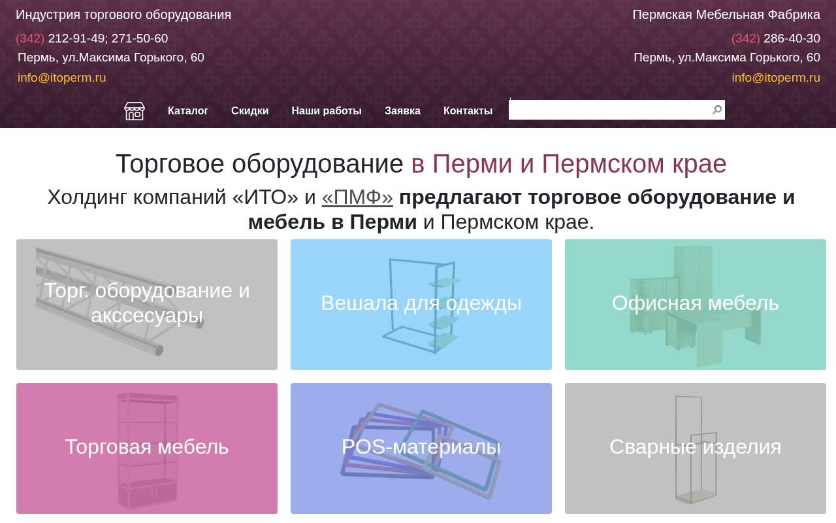Image resolution: width=836 pixels, height=523 pixels.
Task: Open the Скидки menu item
Action: point(250,111)
